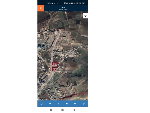Image resolution: width=150 pixels, height=113 pixels.
Task: Open the orange hamburger menu
Action: click(x=41, y=8)
